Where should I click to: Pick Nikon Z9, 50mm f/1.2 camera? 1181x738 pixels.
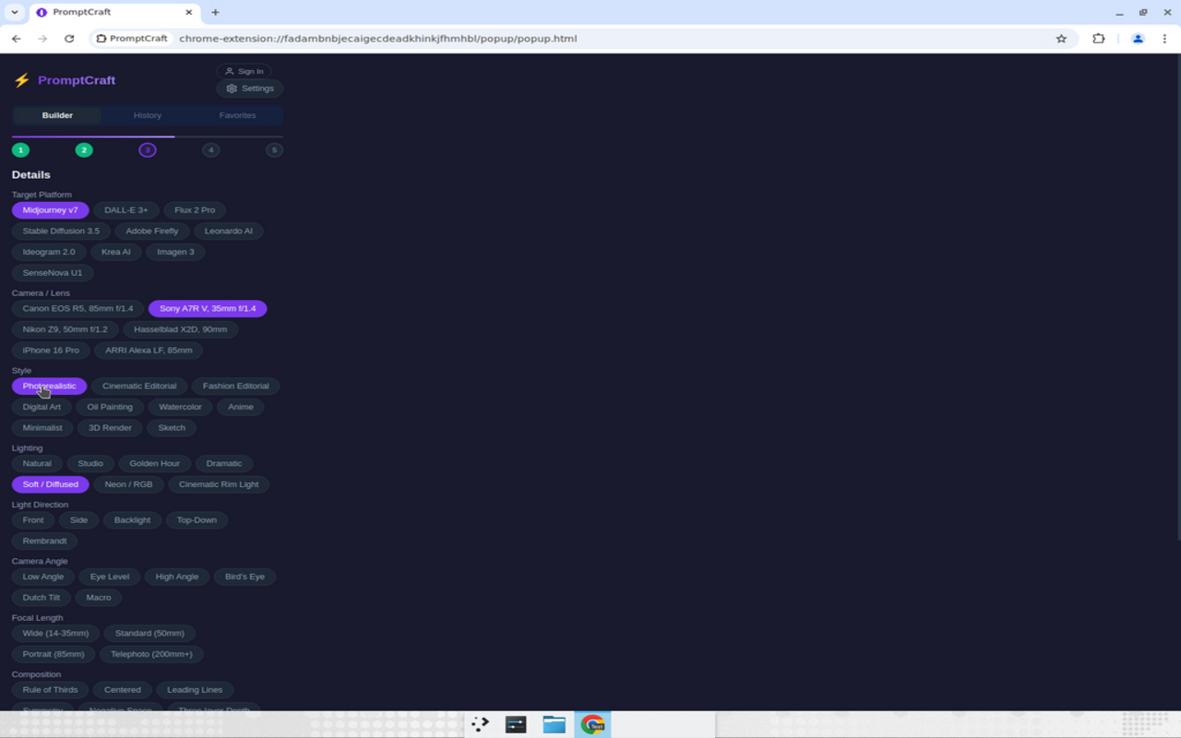tap(66, 329)
